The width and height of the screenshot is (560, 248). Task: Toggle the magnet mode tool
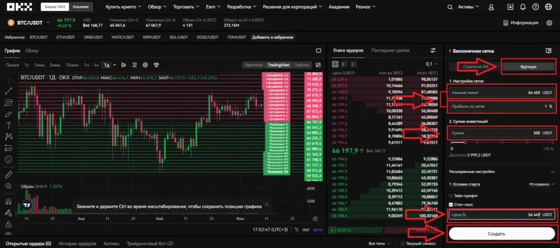9,202
